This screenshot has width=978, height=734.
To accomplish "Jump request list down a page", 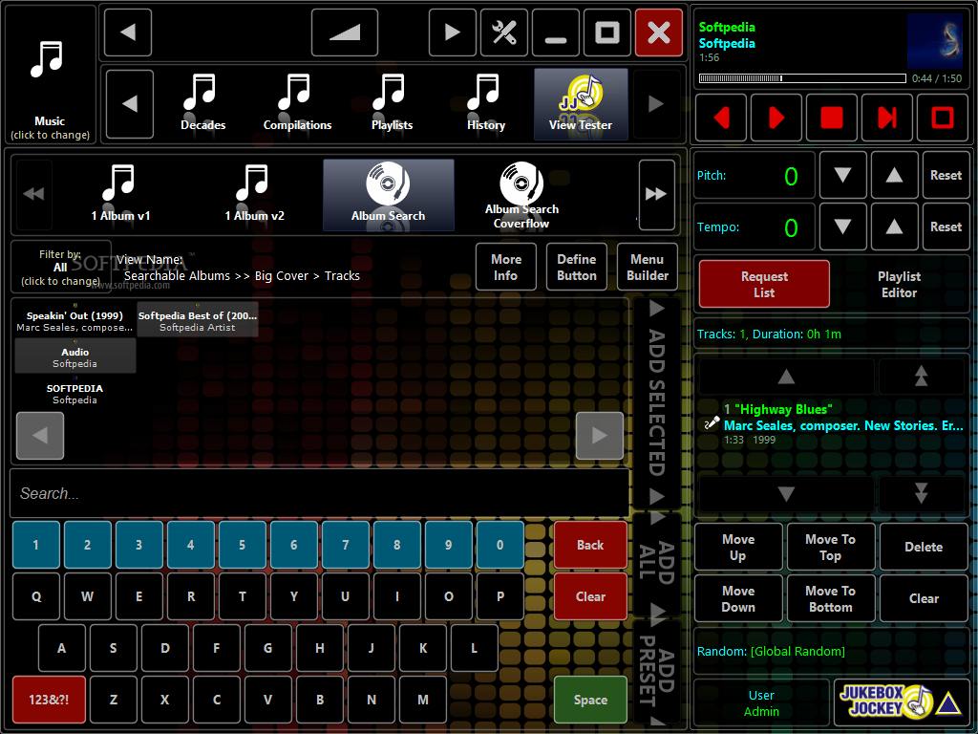I will pos(922,494).
